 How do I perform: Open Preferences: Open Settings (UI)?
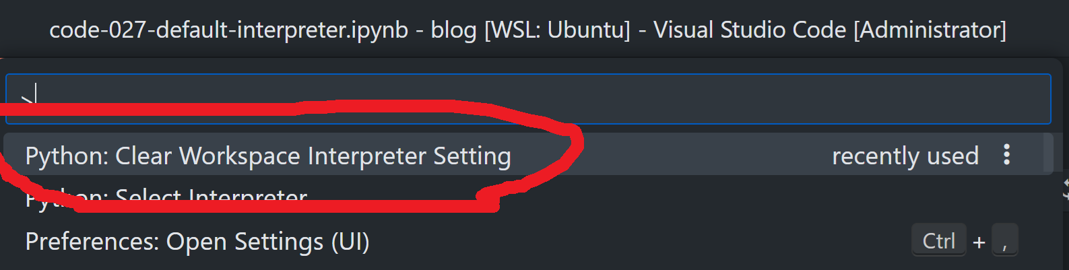coord(197,242)
